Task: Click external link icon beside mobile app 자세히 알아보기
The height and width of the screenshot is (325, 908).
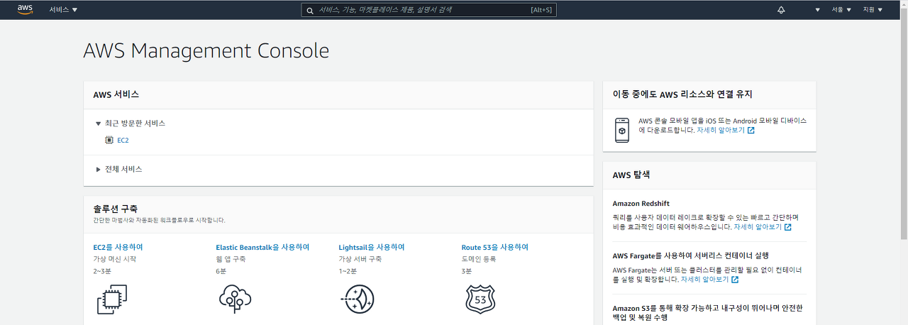Action: tap(751, 131)
